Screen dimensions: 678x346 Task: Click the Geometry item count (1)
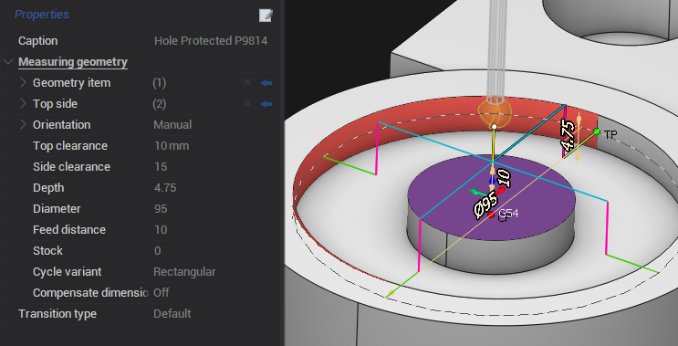[x=159, y=82]
